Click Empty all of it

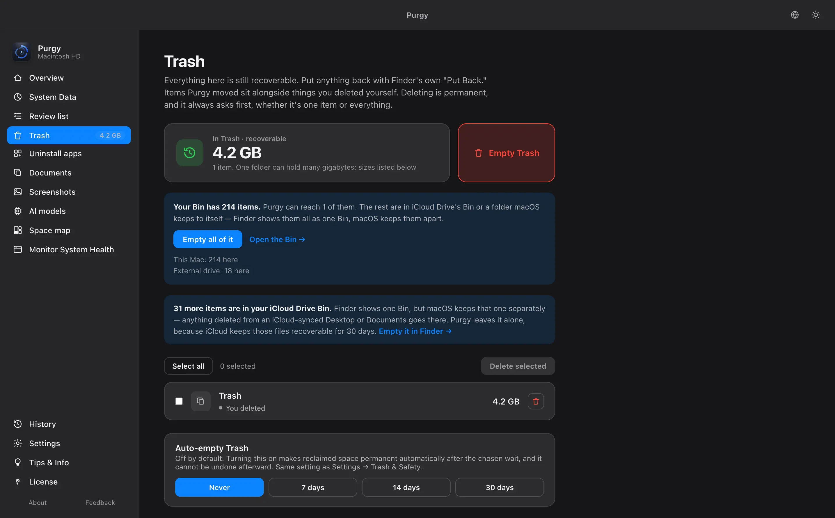(x=207, y=239)
